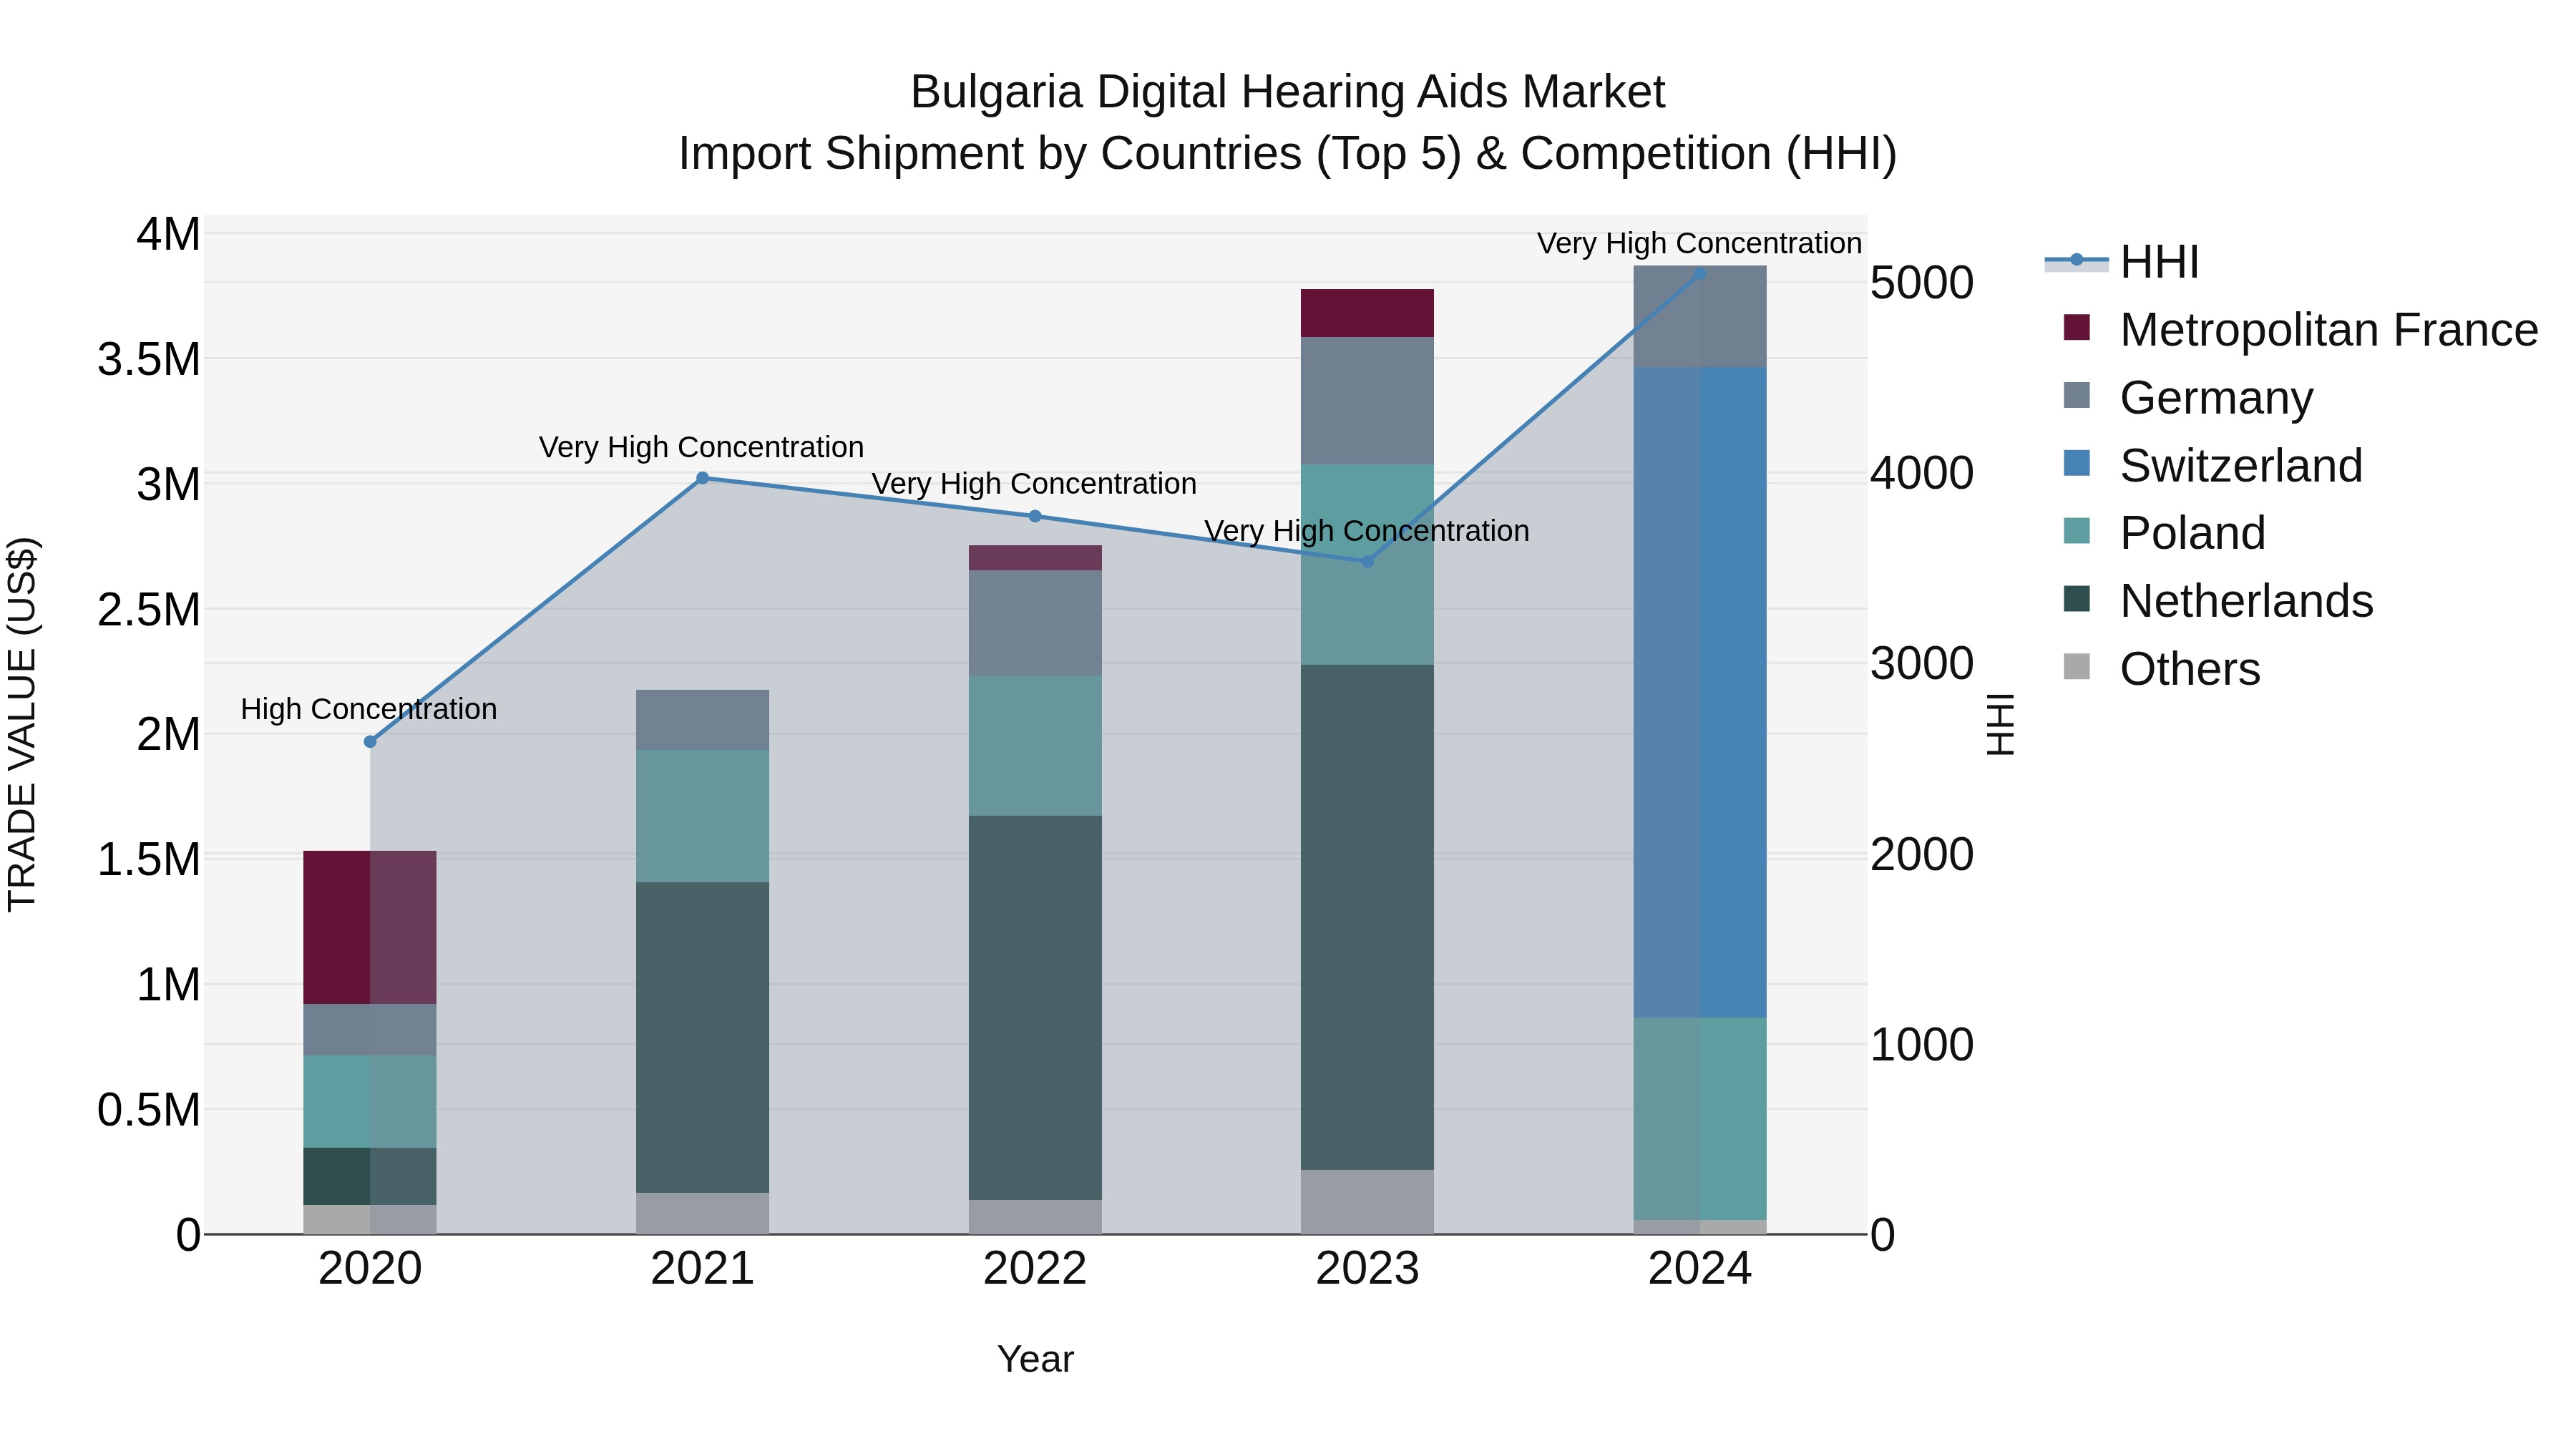This screenshot has width=2576, height=1449.
Task: Click the 2024 Switzerland bar segment
Action: (x=1700, y=692)
